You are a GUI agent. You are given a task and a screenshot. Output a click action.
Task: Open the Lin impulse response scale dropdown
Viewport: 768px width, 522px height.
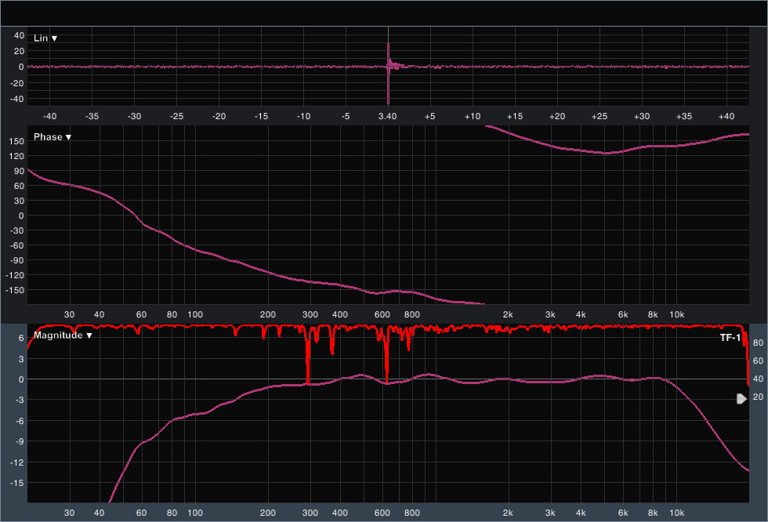[45, 38]
